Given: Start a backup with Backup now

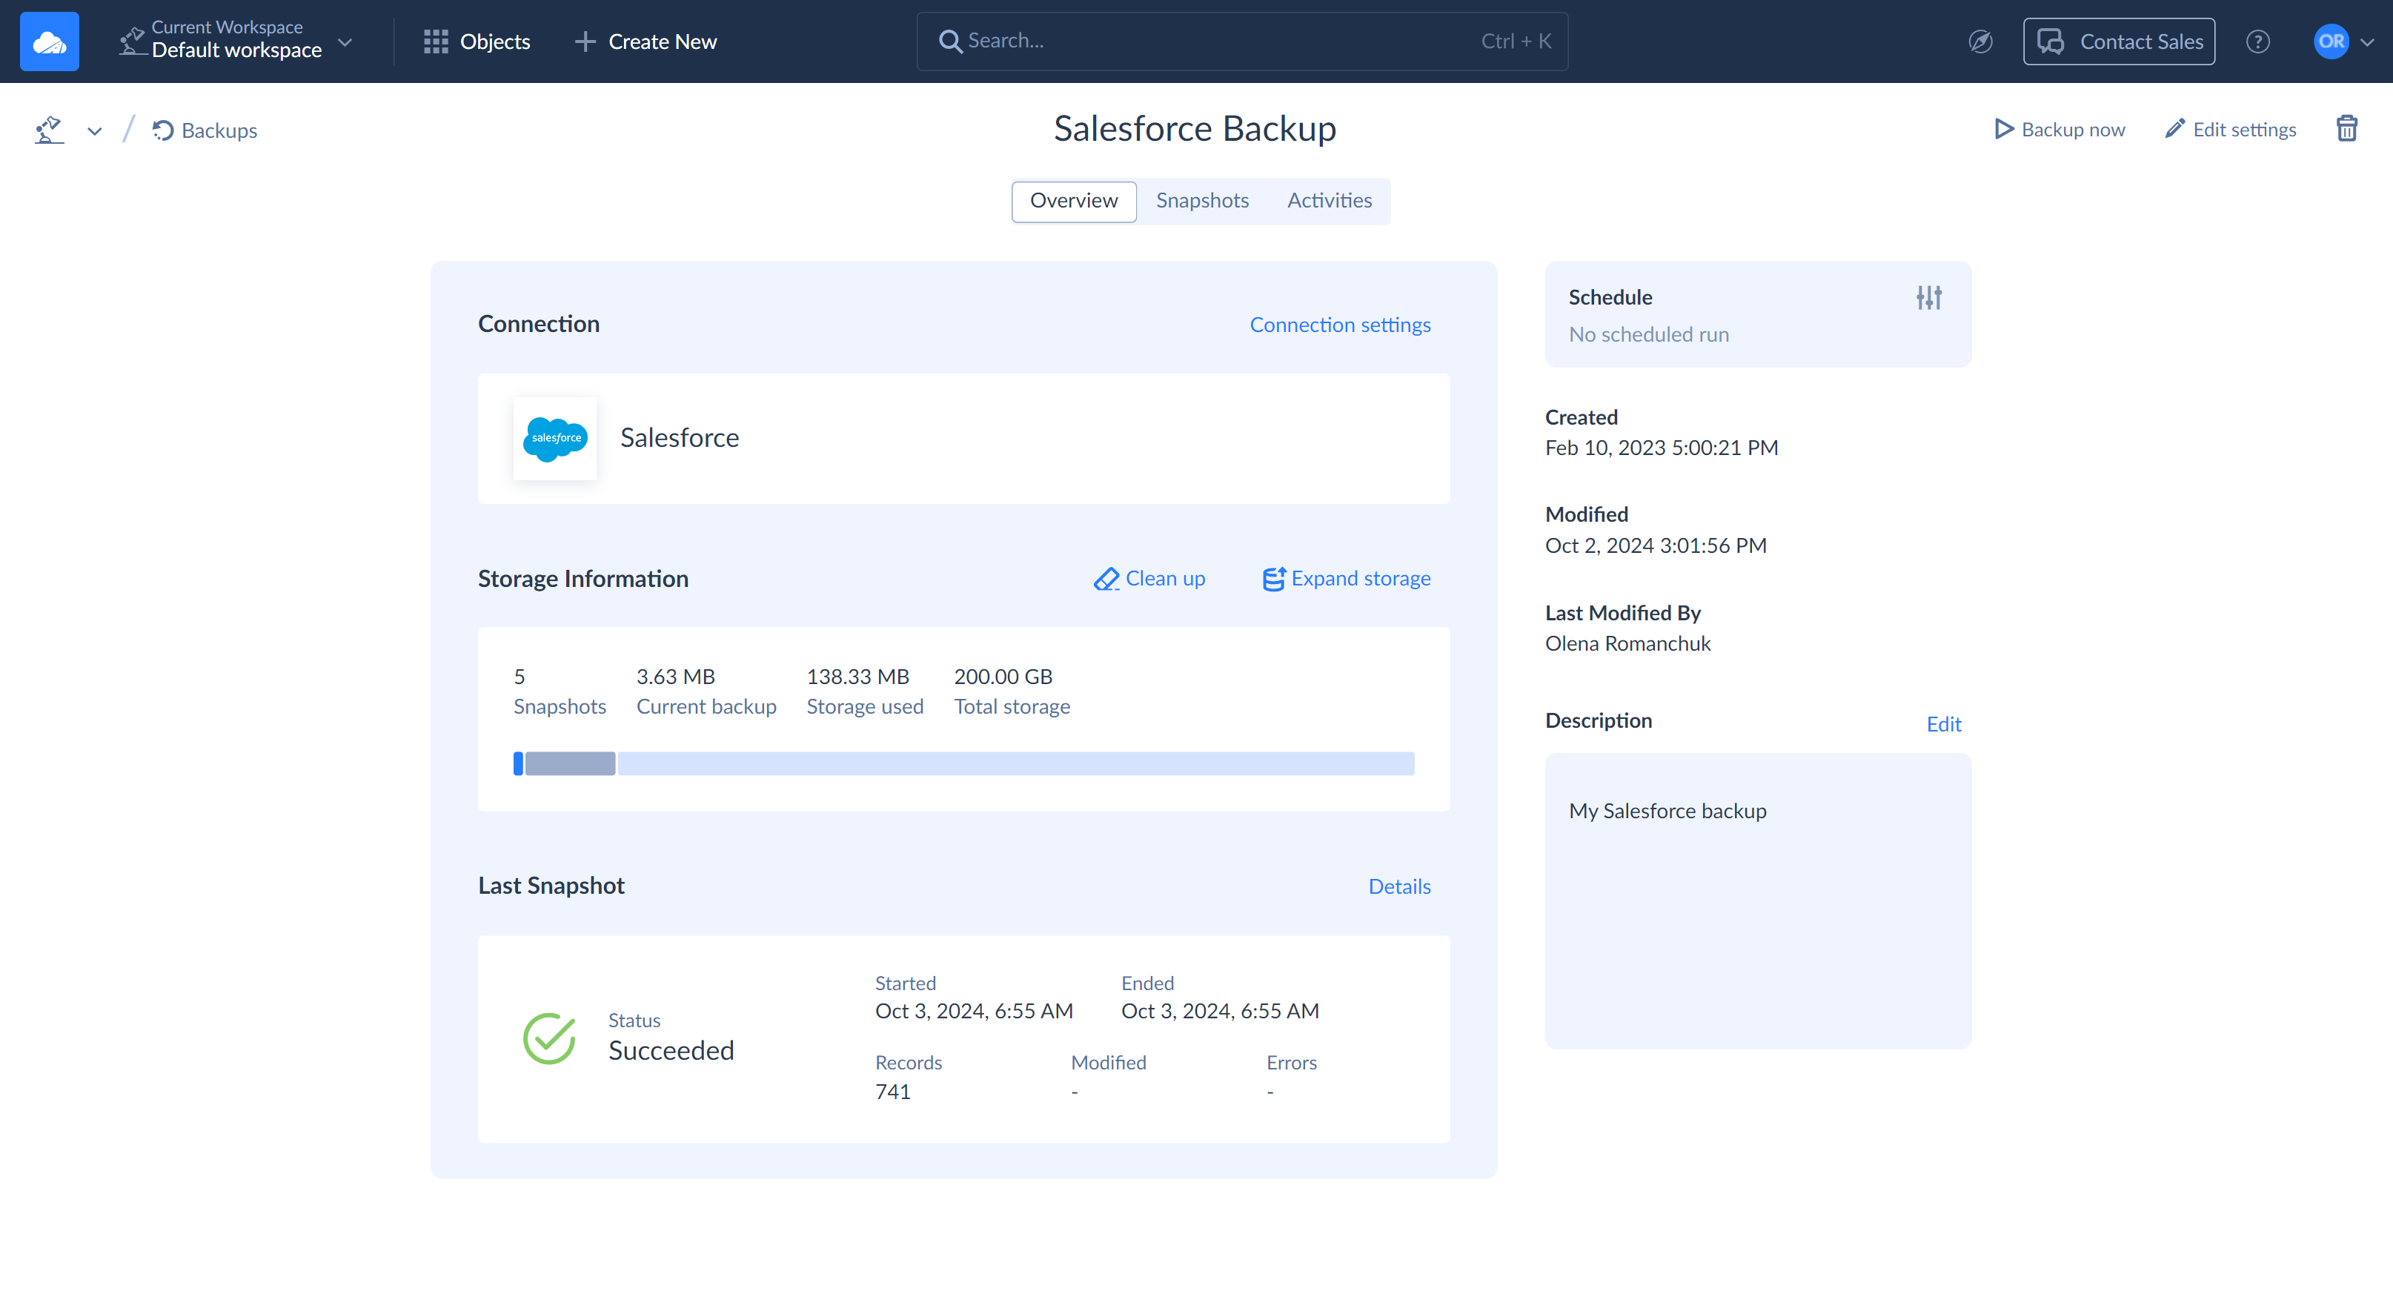Looking at the screenshot, I should (x=2060, y=129).
